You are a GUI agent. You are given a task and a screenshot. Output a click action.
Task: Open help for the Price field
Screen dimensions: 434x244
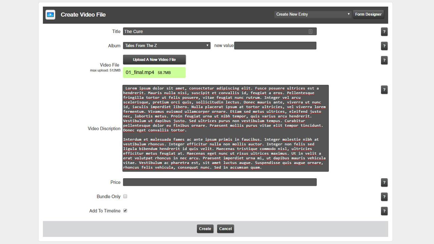click(x=384, y=182)
